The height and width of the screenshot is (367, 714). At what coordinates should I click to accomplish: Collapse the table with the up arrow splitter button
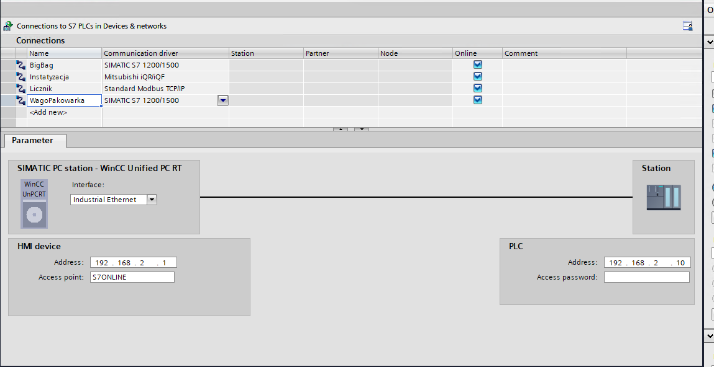click(x=340, y=130)
